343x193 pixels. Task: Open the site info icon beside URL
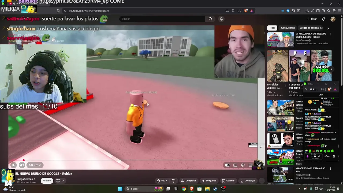pos(65,11)
